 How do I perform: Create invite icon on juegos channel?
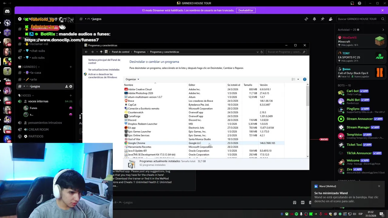pyautogui.click(x=66, y=86)
